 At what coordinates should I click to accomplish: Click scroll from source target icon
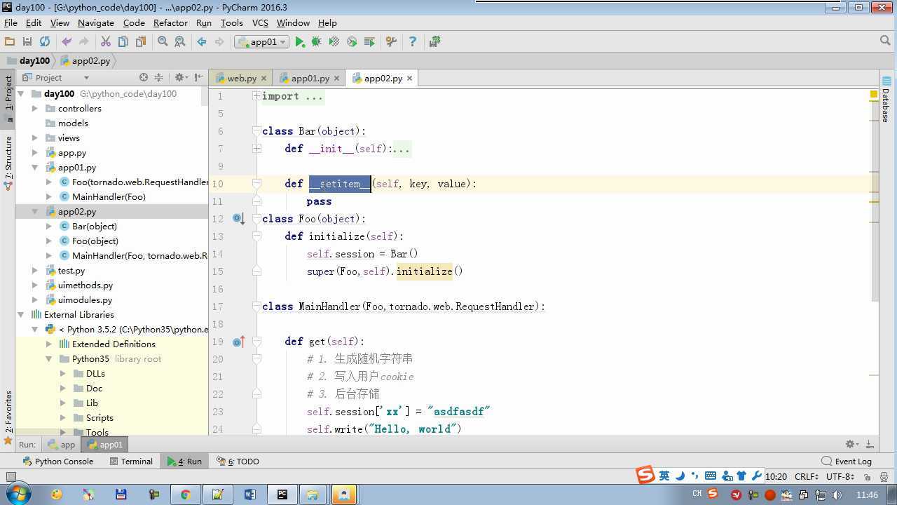click(x=144, y=78)
